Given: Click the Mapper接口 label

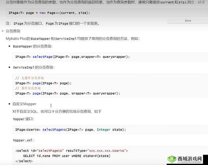Looking at the screenshot, I should 23,119.
